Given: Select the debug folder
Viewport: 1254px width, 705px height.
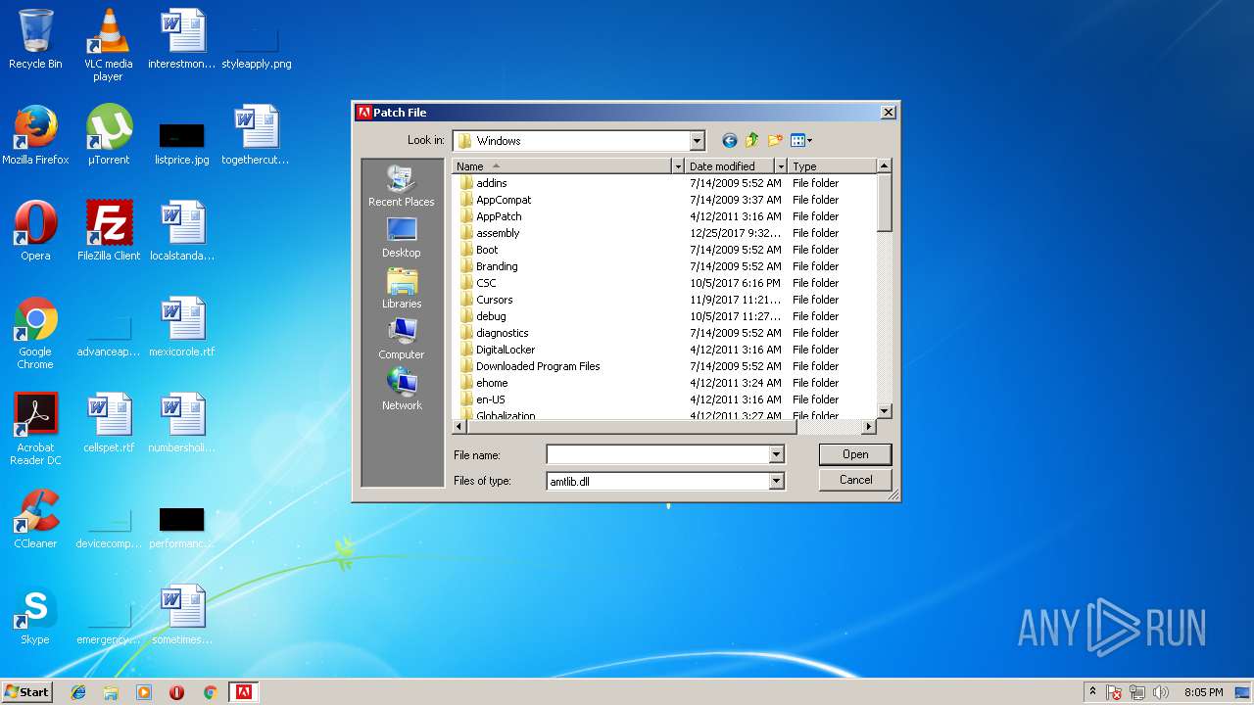Looking at the screenshot, I should point(491,316).
